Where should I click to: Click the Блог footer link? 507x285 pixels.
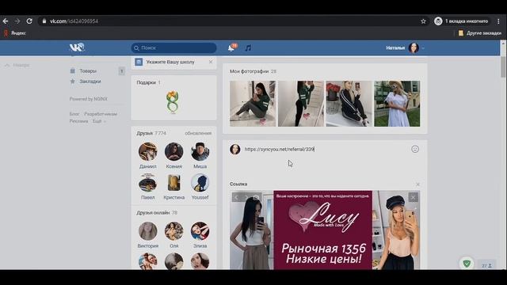coord(74,114)
